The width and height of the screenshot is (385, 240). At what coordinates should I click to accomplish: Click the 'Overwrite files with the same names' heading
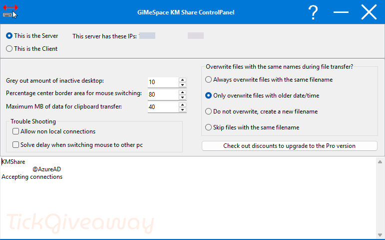pyautogui.click(x=280, y=67)
